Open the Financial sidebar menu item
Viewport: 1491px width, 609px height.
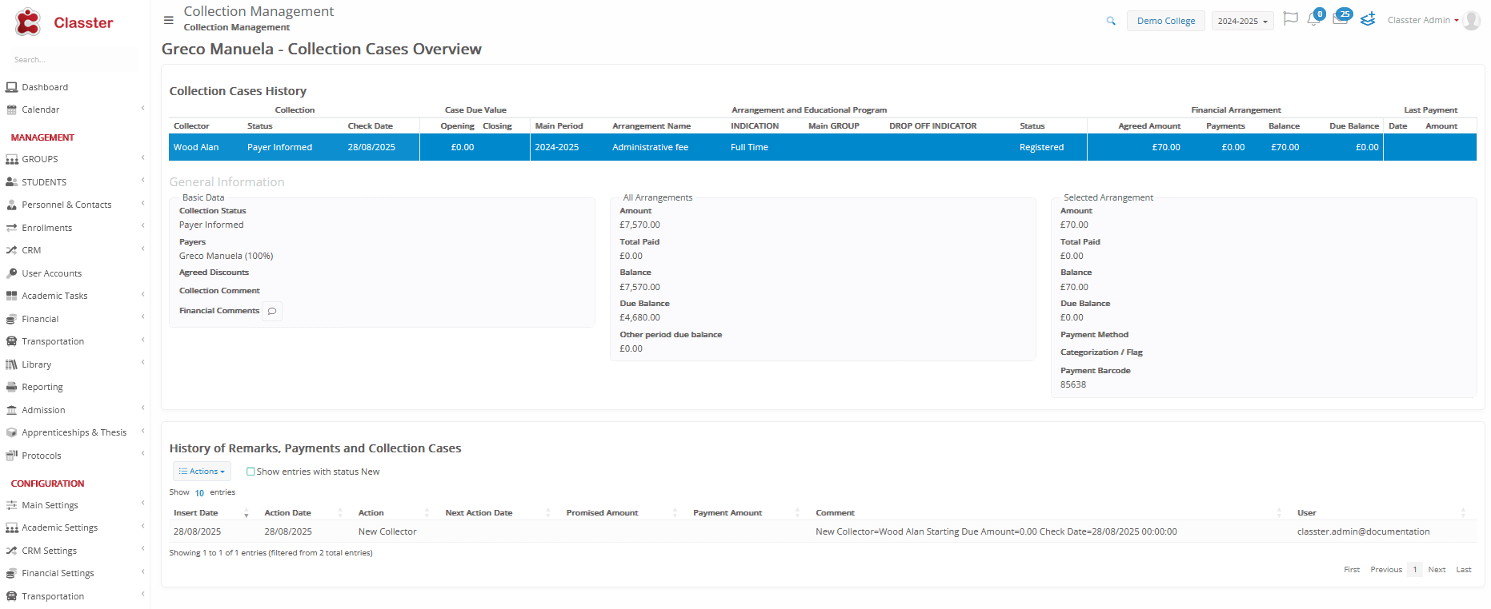pos(40,319)
